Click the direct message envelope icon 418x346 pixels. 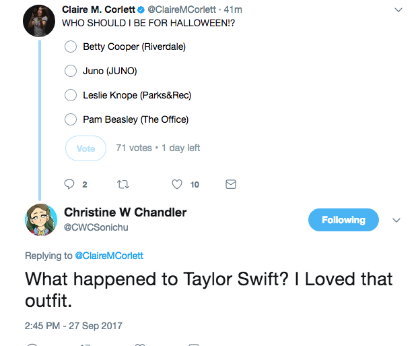click(x=231, y=184)
